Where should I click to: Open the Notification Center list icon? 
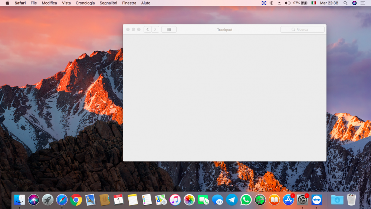tap(362, 3)
